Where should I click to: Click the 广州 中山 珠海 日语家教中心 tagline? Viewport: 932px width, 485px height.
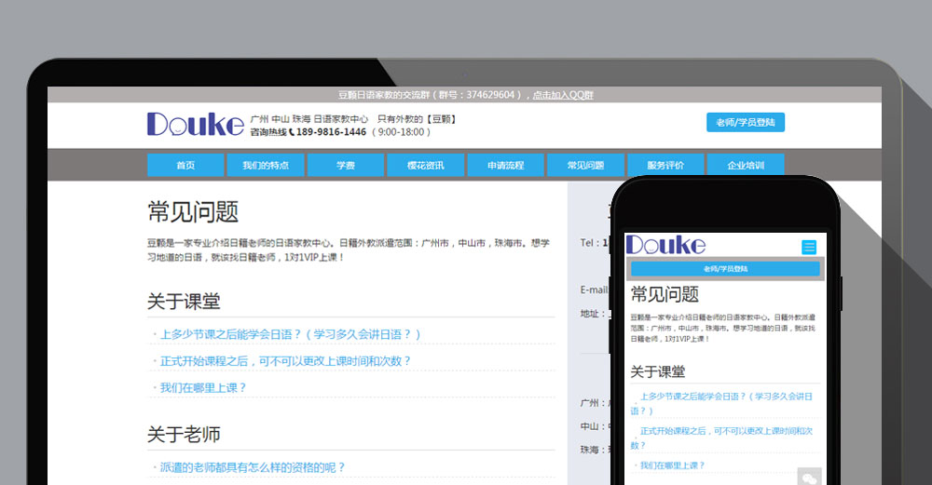click(309, 119)
